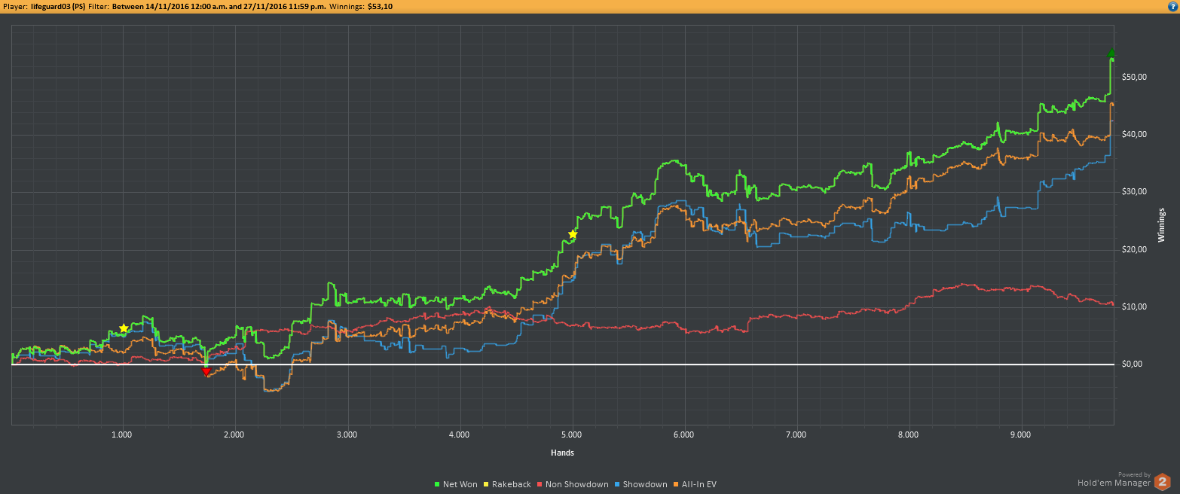Toggle the Non Showdown legend entry

[573, 484]
